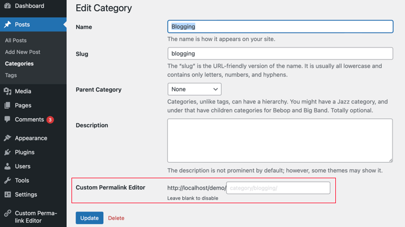Focus the custom permalink input field
Image resolution: width=405 pixels, height=227 pixels.
(x=278, y=188)
